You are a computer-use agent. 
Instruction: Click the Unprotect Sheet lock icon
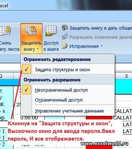tap(5, 30)
